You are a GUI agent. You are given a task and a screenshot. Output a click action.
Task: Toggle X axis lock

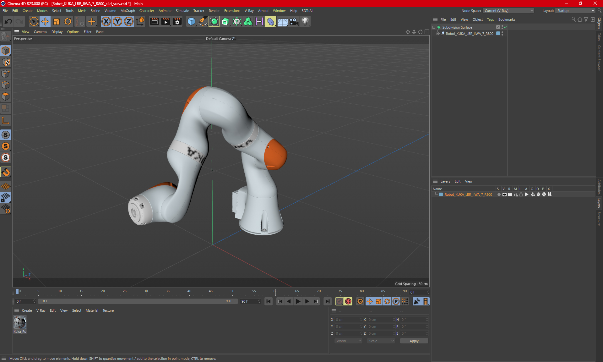pos(106,21)
